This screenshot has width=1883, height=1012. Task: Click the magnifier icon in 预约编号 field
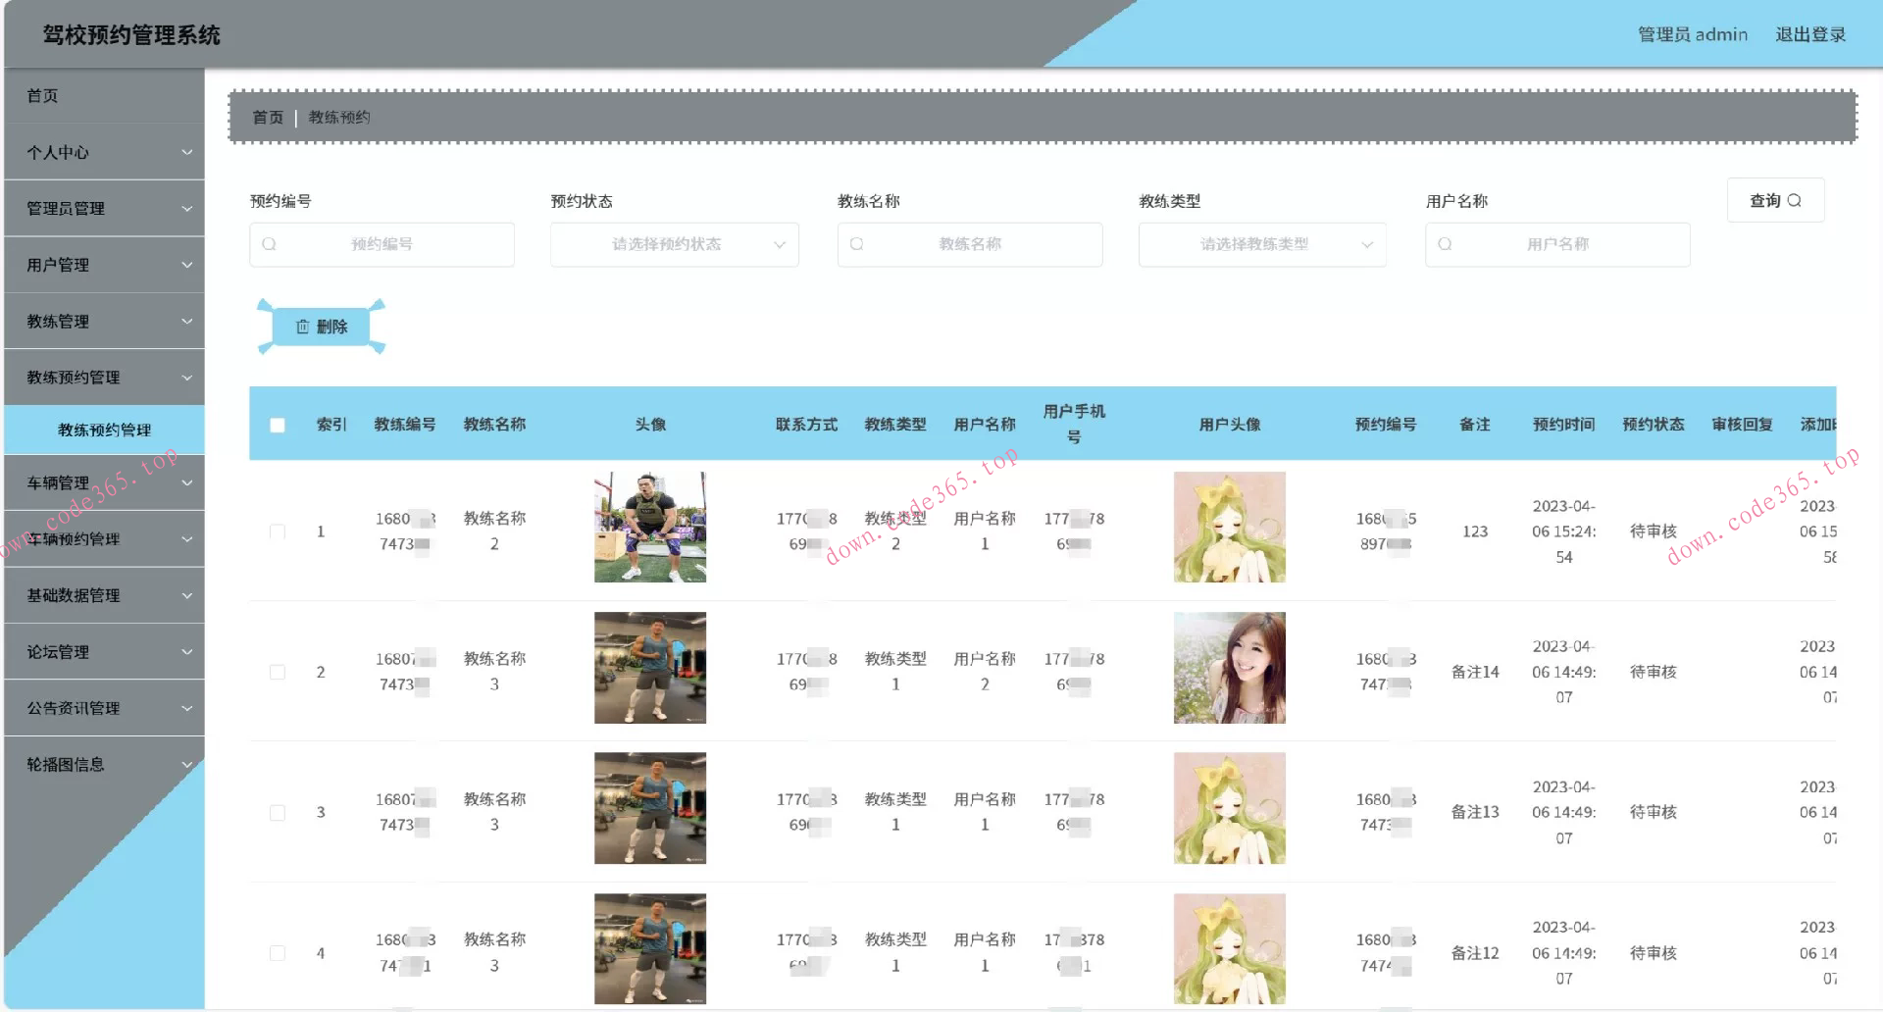(x=270, y=244)
